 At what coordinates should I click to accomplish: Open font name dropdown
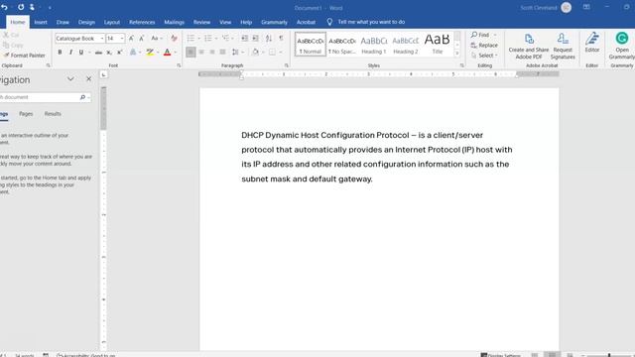[101, 39]
